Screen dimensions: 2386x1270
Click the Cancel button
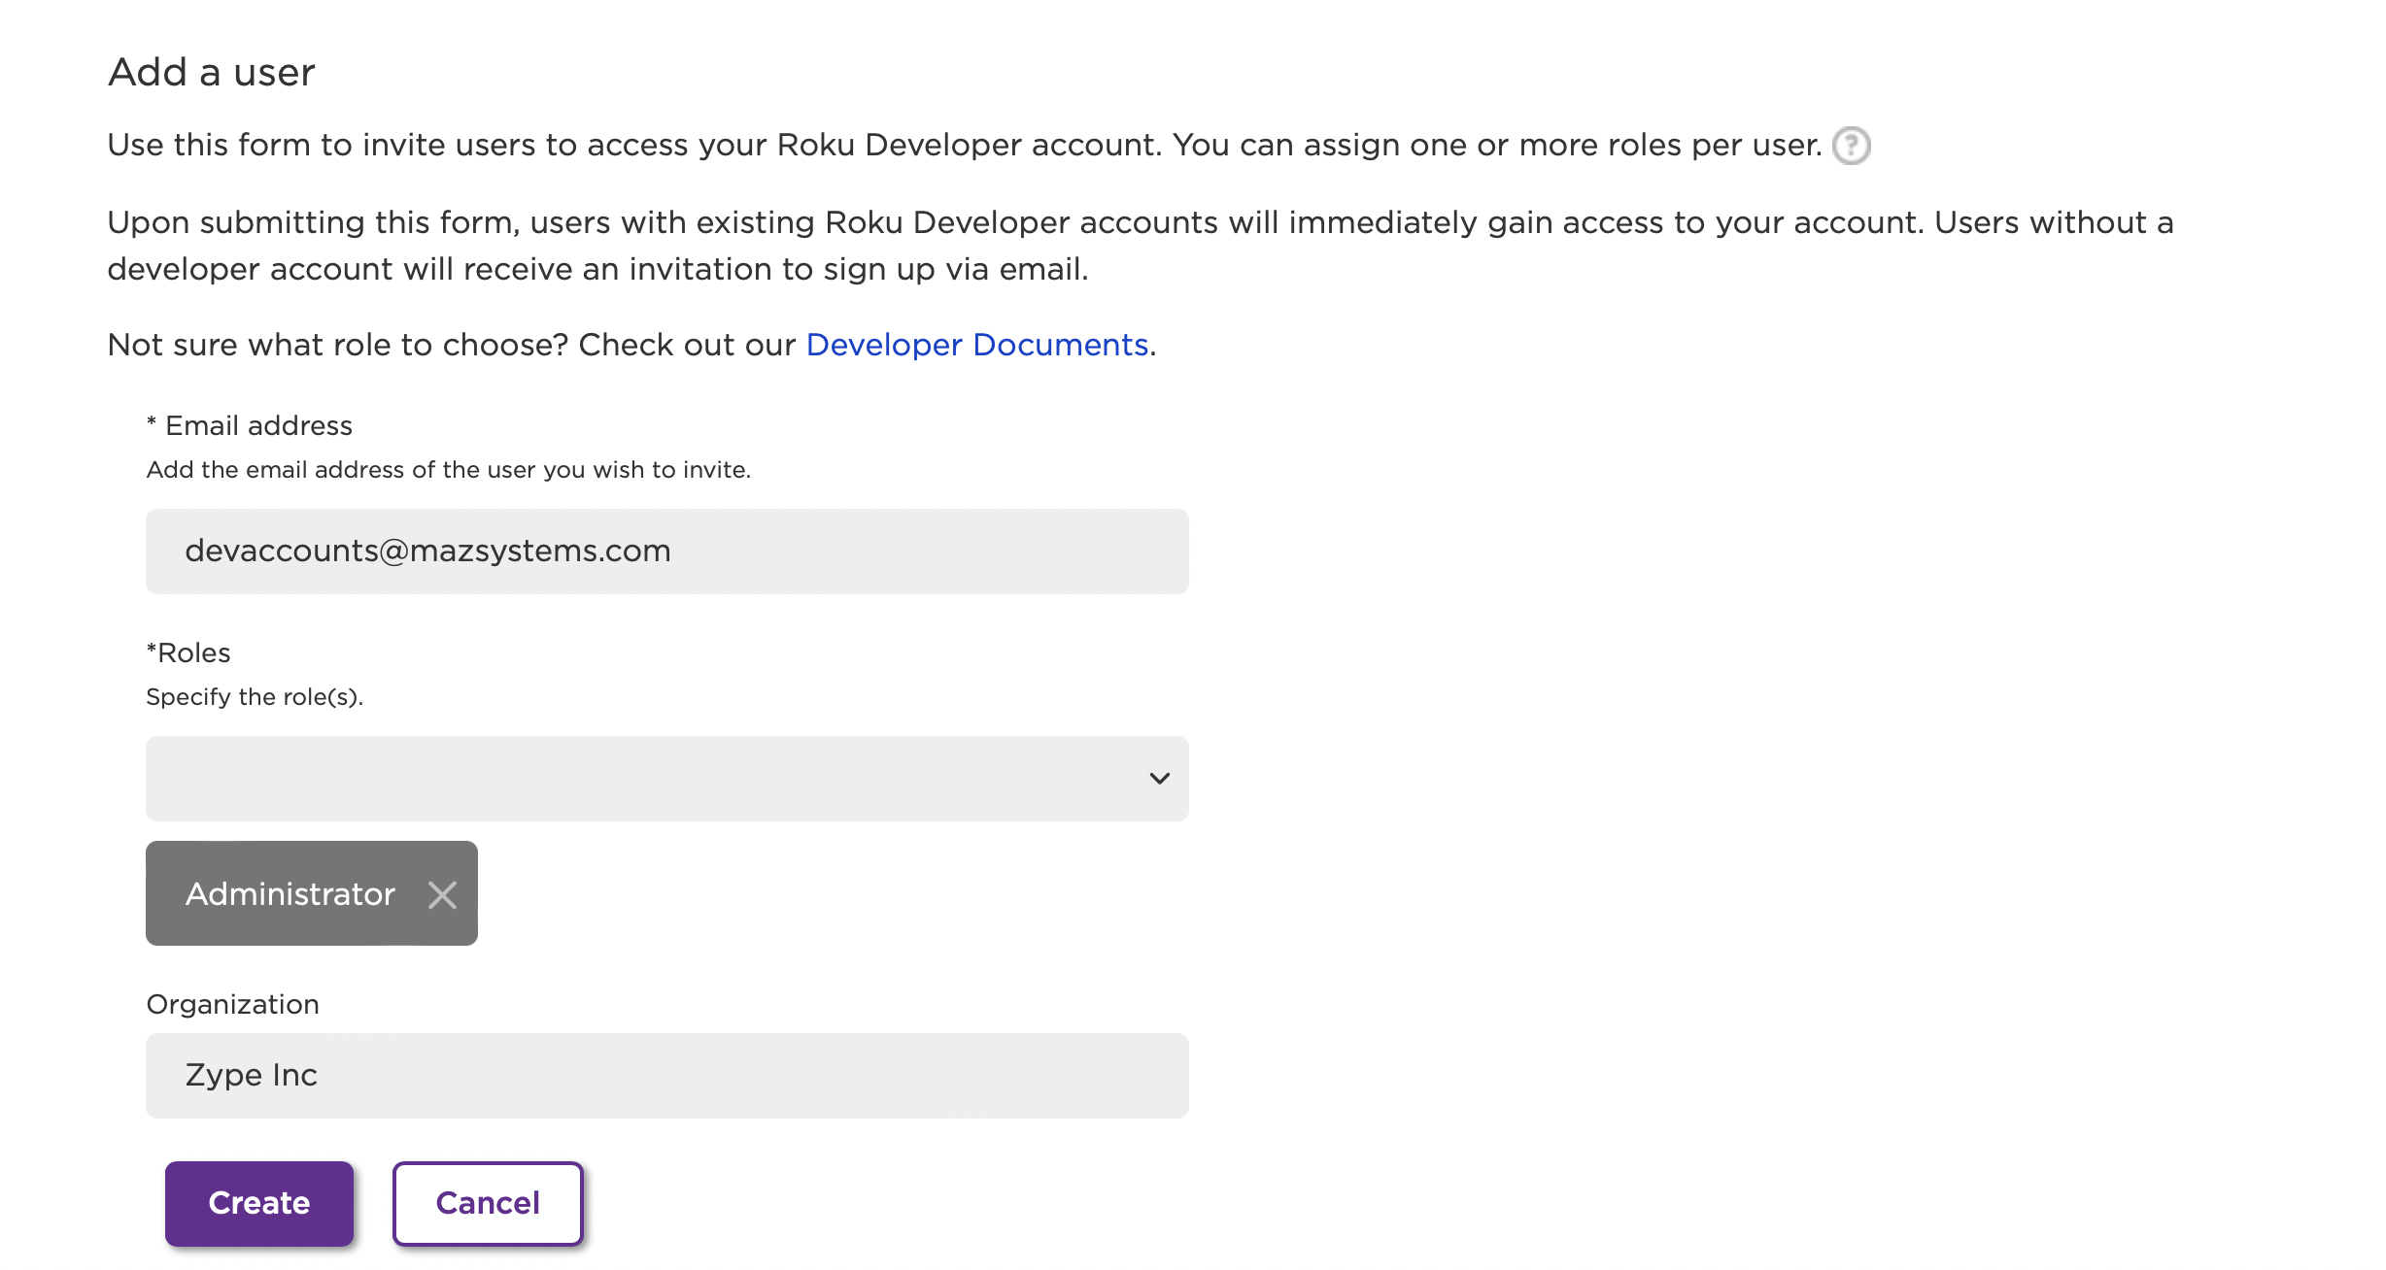tap(488, 1203)
